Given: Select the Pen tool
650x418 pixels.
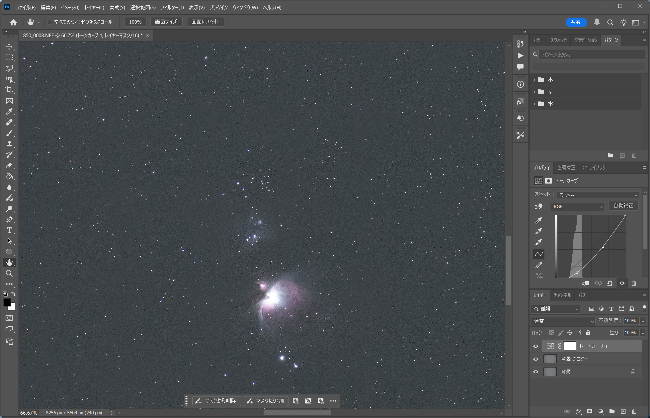Looking at the screenshot, I should (9, 219).
